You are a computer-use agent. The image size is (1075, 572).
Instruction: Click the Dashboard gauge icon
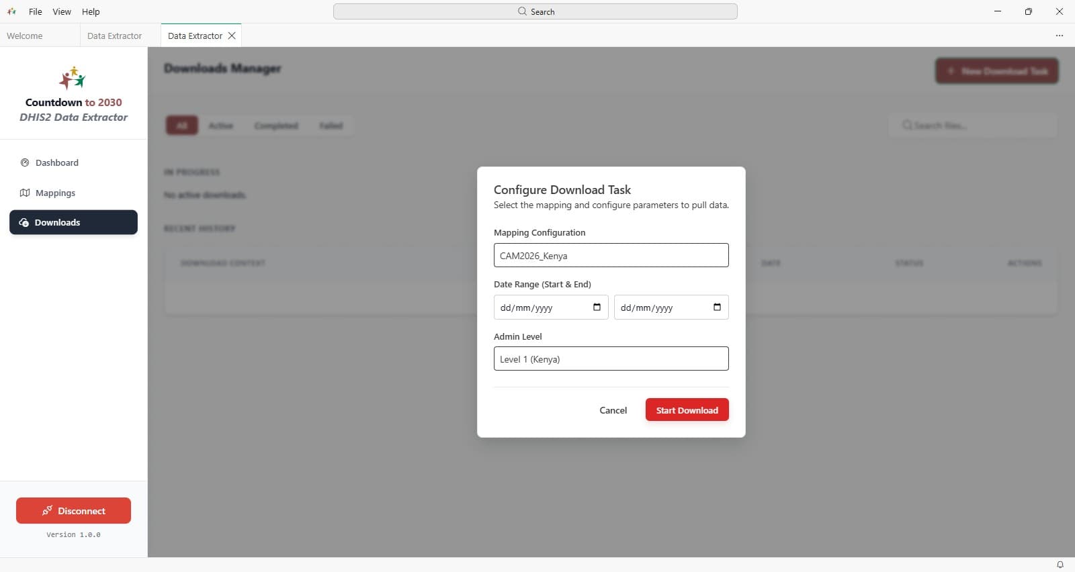coord(25,162)
